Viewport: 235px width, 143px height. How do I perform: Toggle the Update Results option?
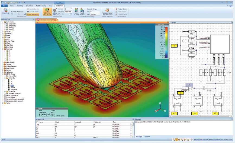coord(33,9)
